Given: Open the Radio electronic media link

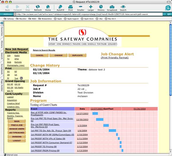Looking at the screenshot, I should coord(17,56).
